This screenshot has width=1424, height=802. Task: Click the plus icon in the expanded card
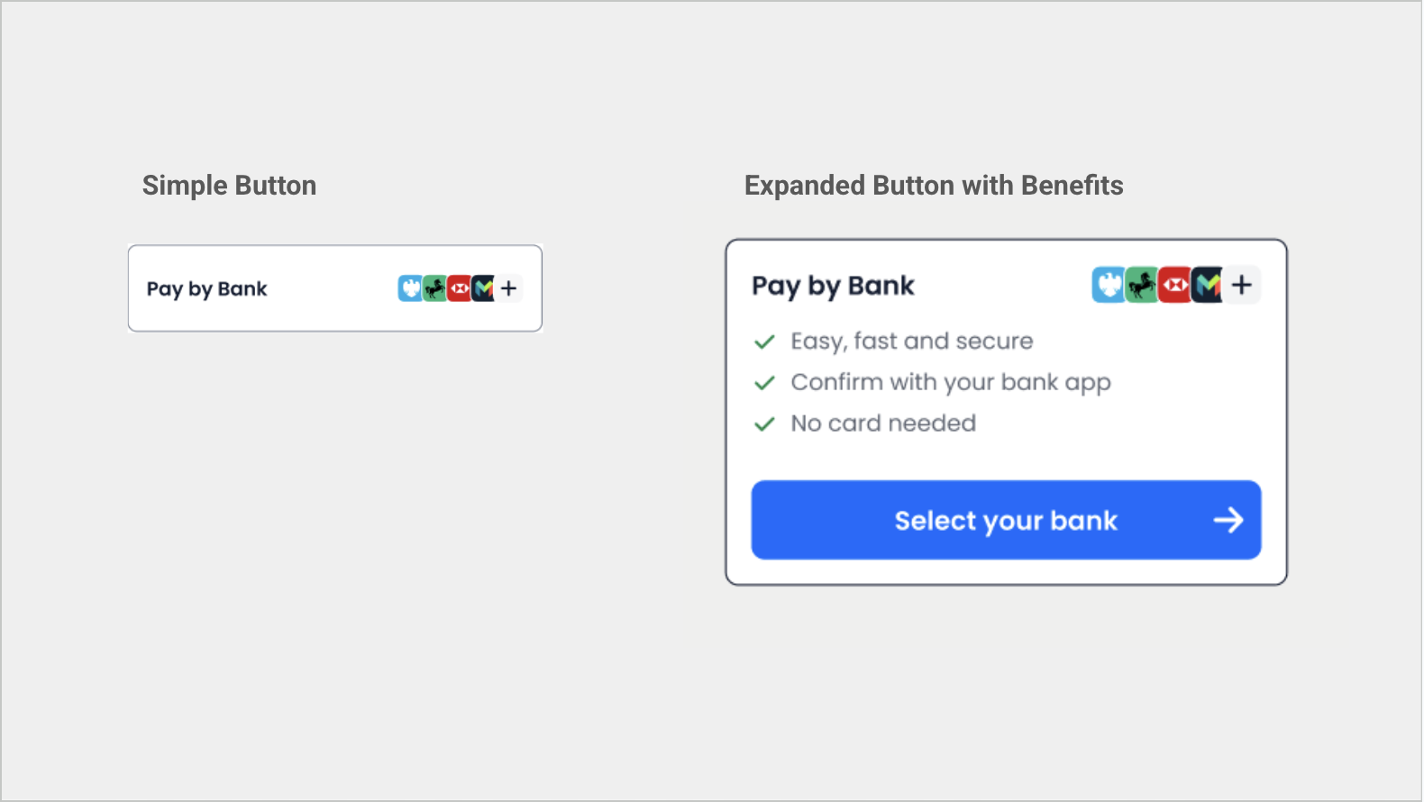(1242, 285)
